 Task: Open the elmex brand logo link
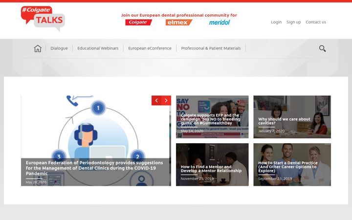179,22
